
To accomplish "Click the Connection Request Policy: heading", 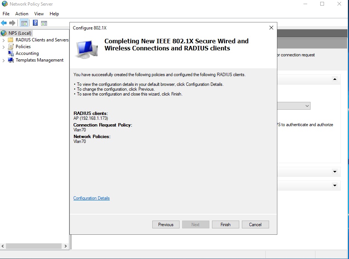I will click(x=103, y=125).
